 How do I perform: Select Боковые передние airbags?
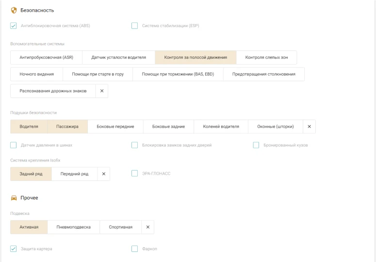coord(115,127)
